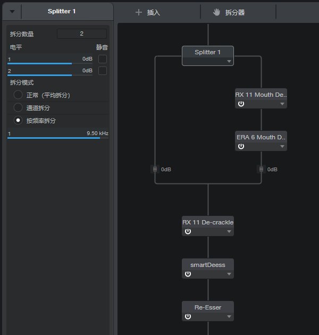Open Re-Esser menu arrow
The image size is (319, 335).
click(x=229, y=316)
